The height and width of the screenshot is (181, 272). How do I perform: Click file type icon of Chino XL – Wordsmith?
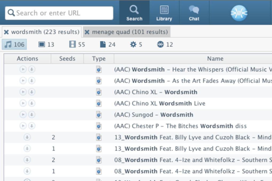99,92
